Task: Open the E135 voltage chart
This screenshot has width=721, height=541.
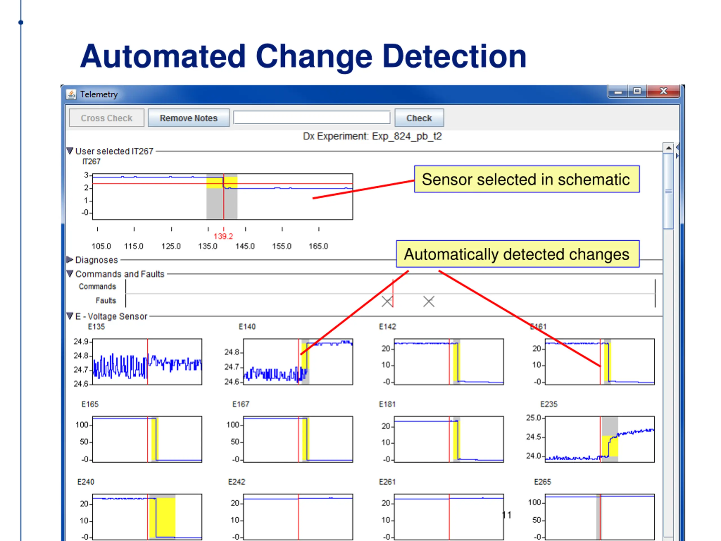Action: click(147, 362)
